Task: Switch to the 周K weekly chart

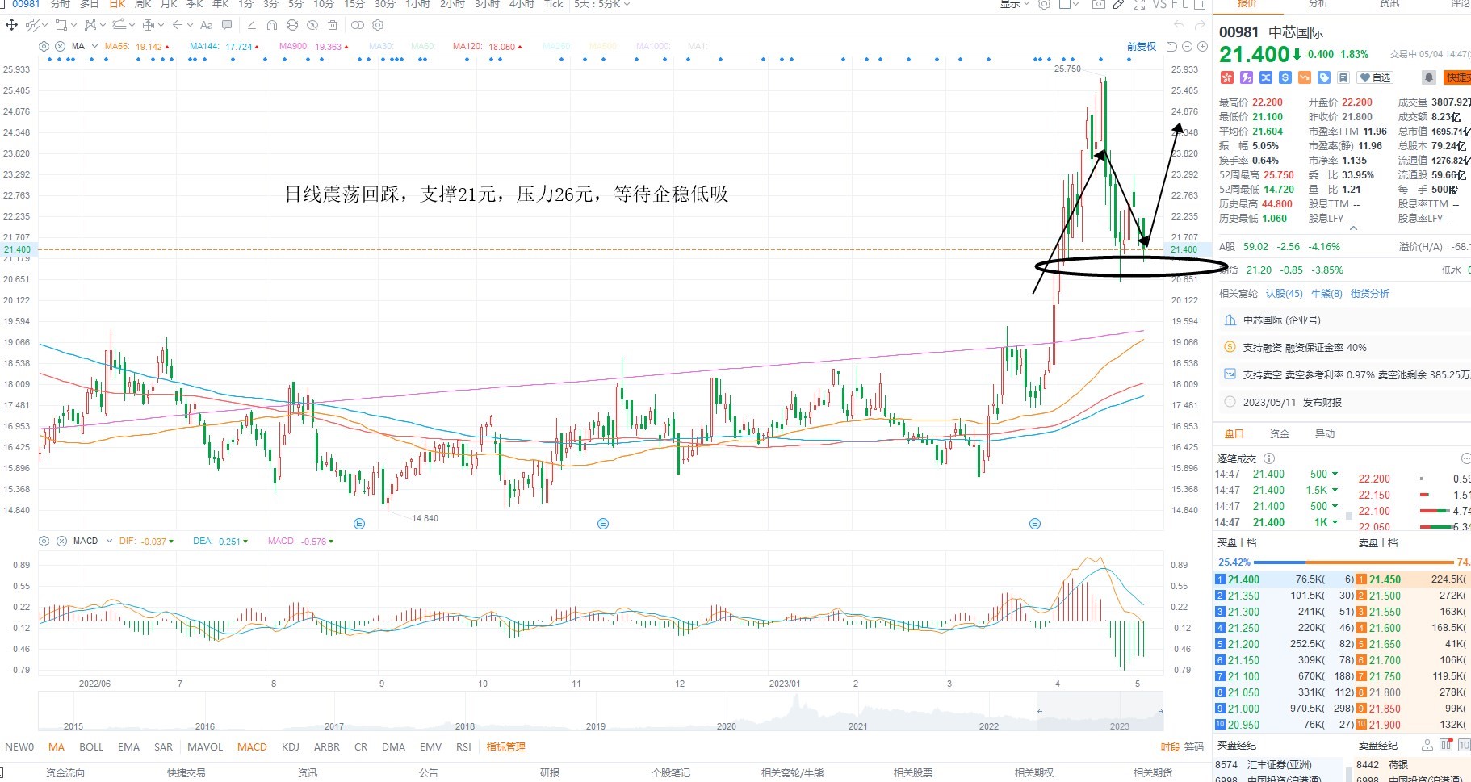Action: coord(143,4)
